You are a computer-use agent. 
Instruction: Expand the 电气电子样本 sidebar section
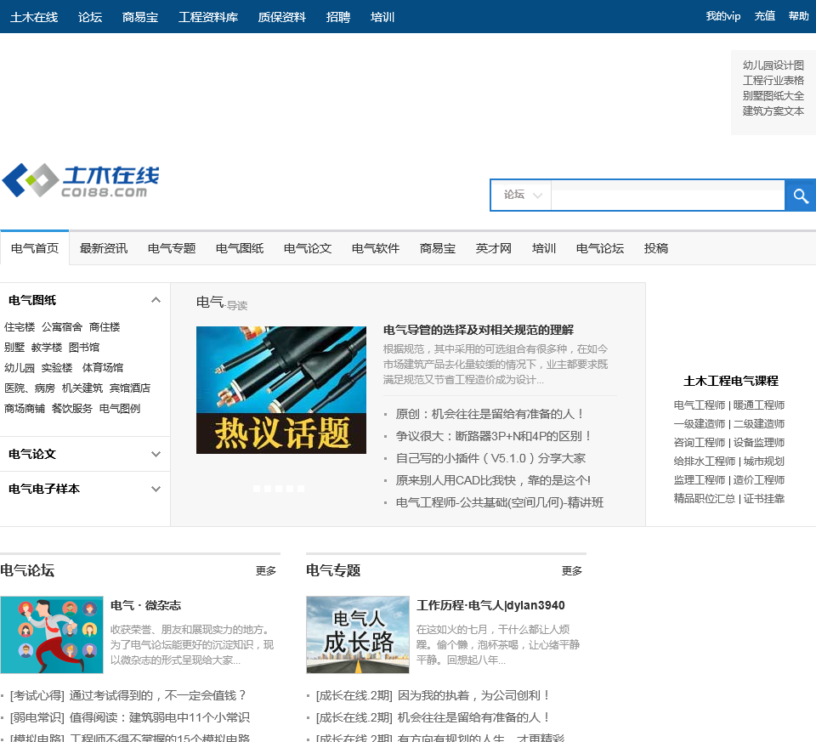coord(156,489)
